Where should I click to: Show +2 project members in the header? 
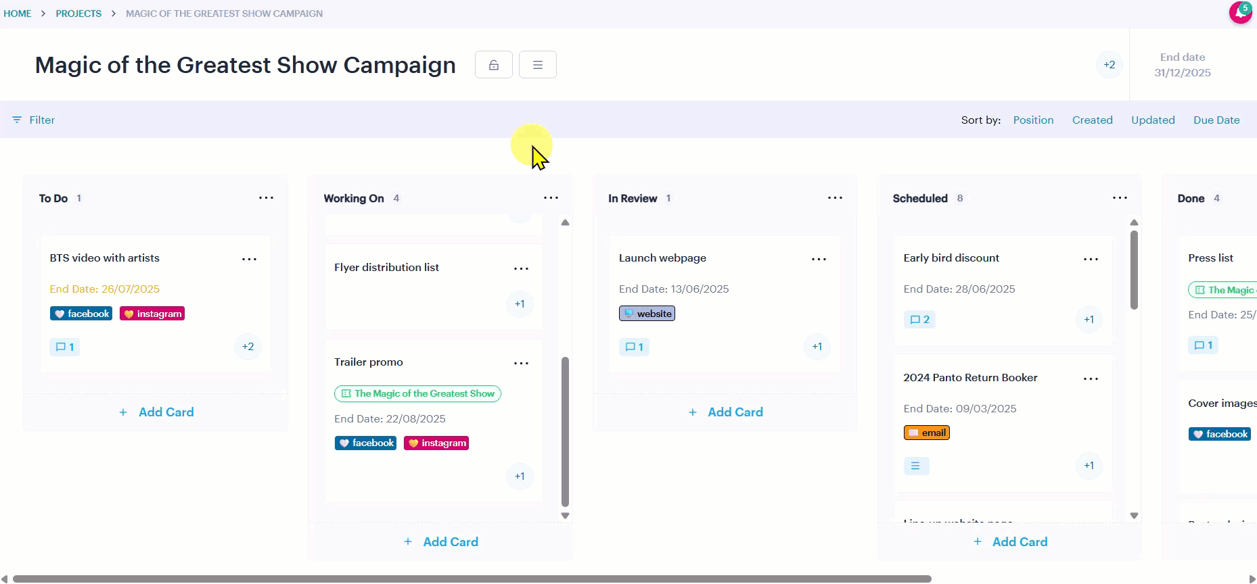[1110, 65]
